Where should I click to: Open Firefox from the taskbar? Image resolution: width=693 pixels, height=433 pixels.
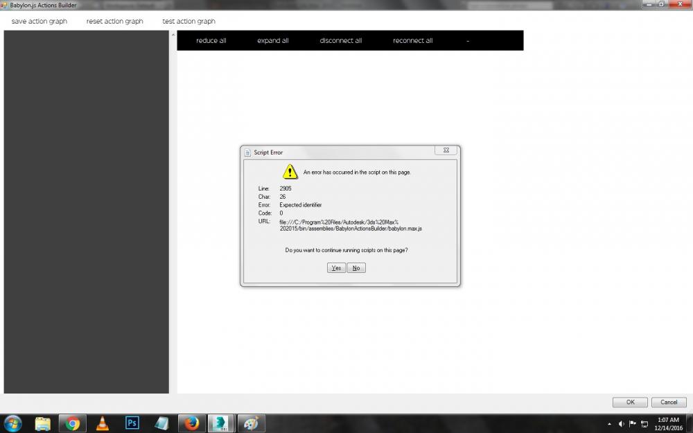click(x=191, y=423)
